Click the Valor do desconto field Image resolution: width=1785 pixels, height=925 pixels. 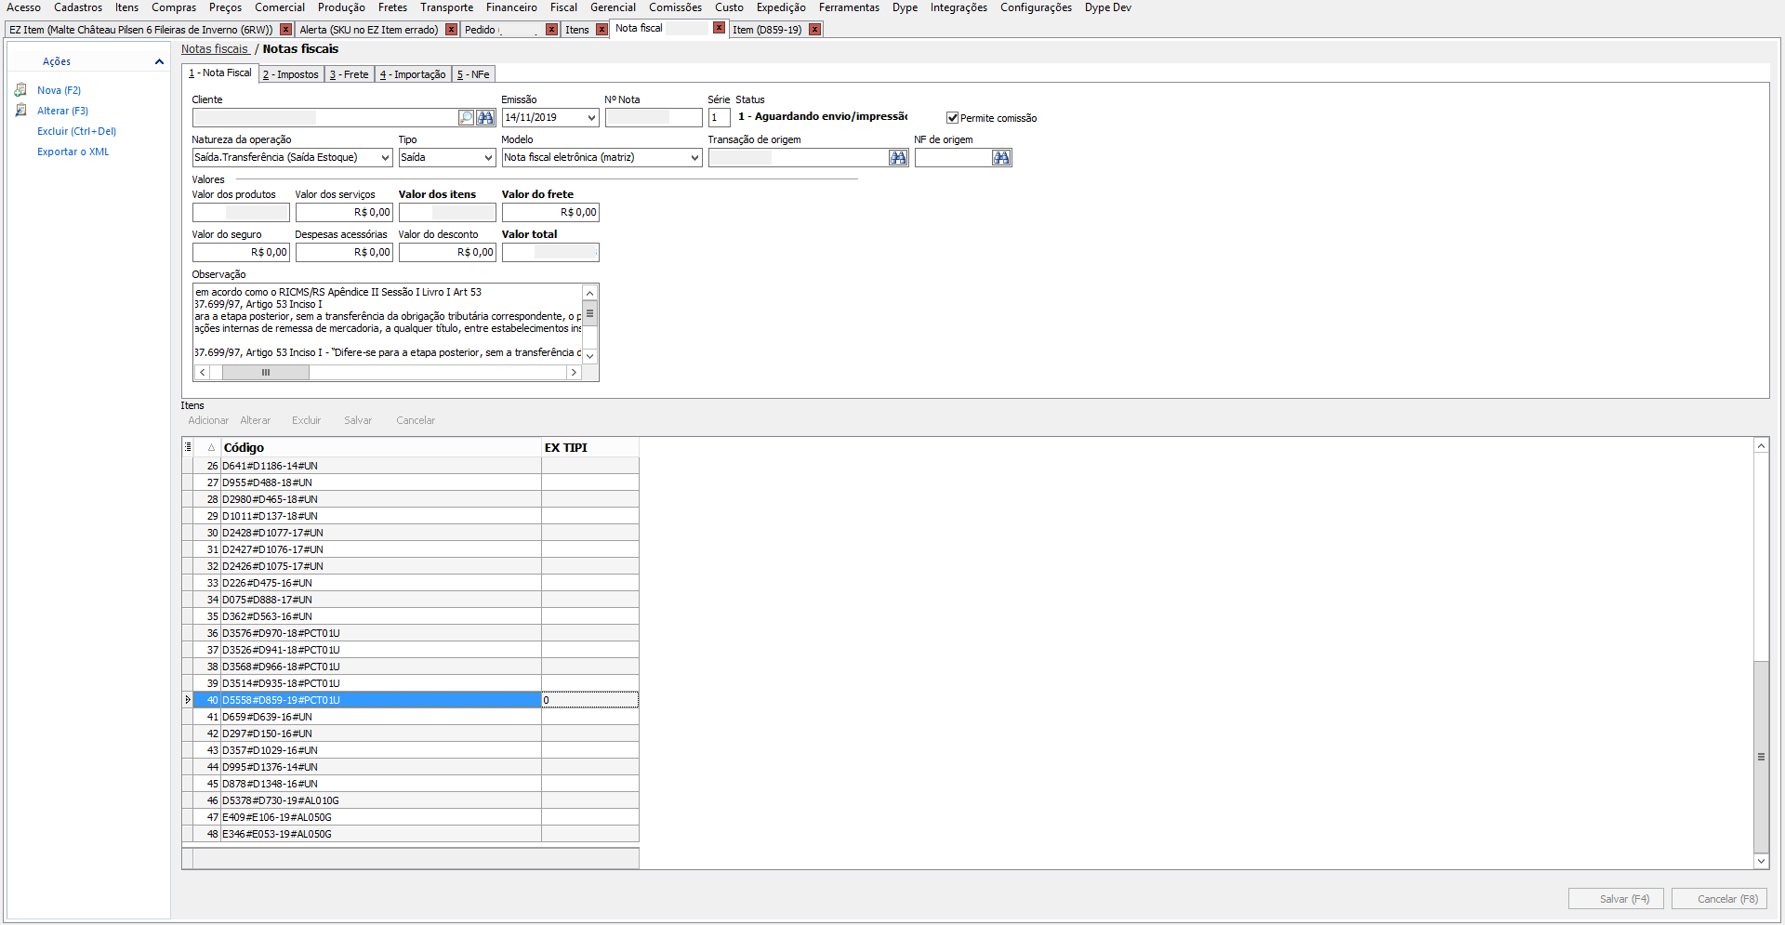447,253
